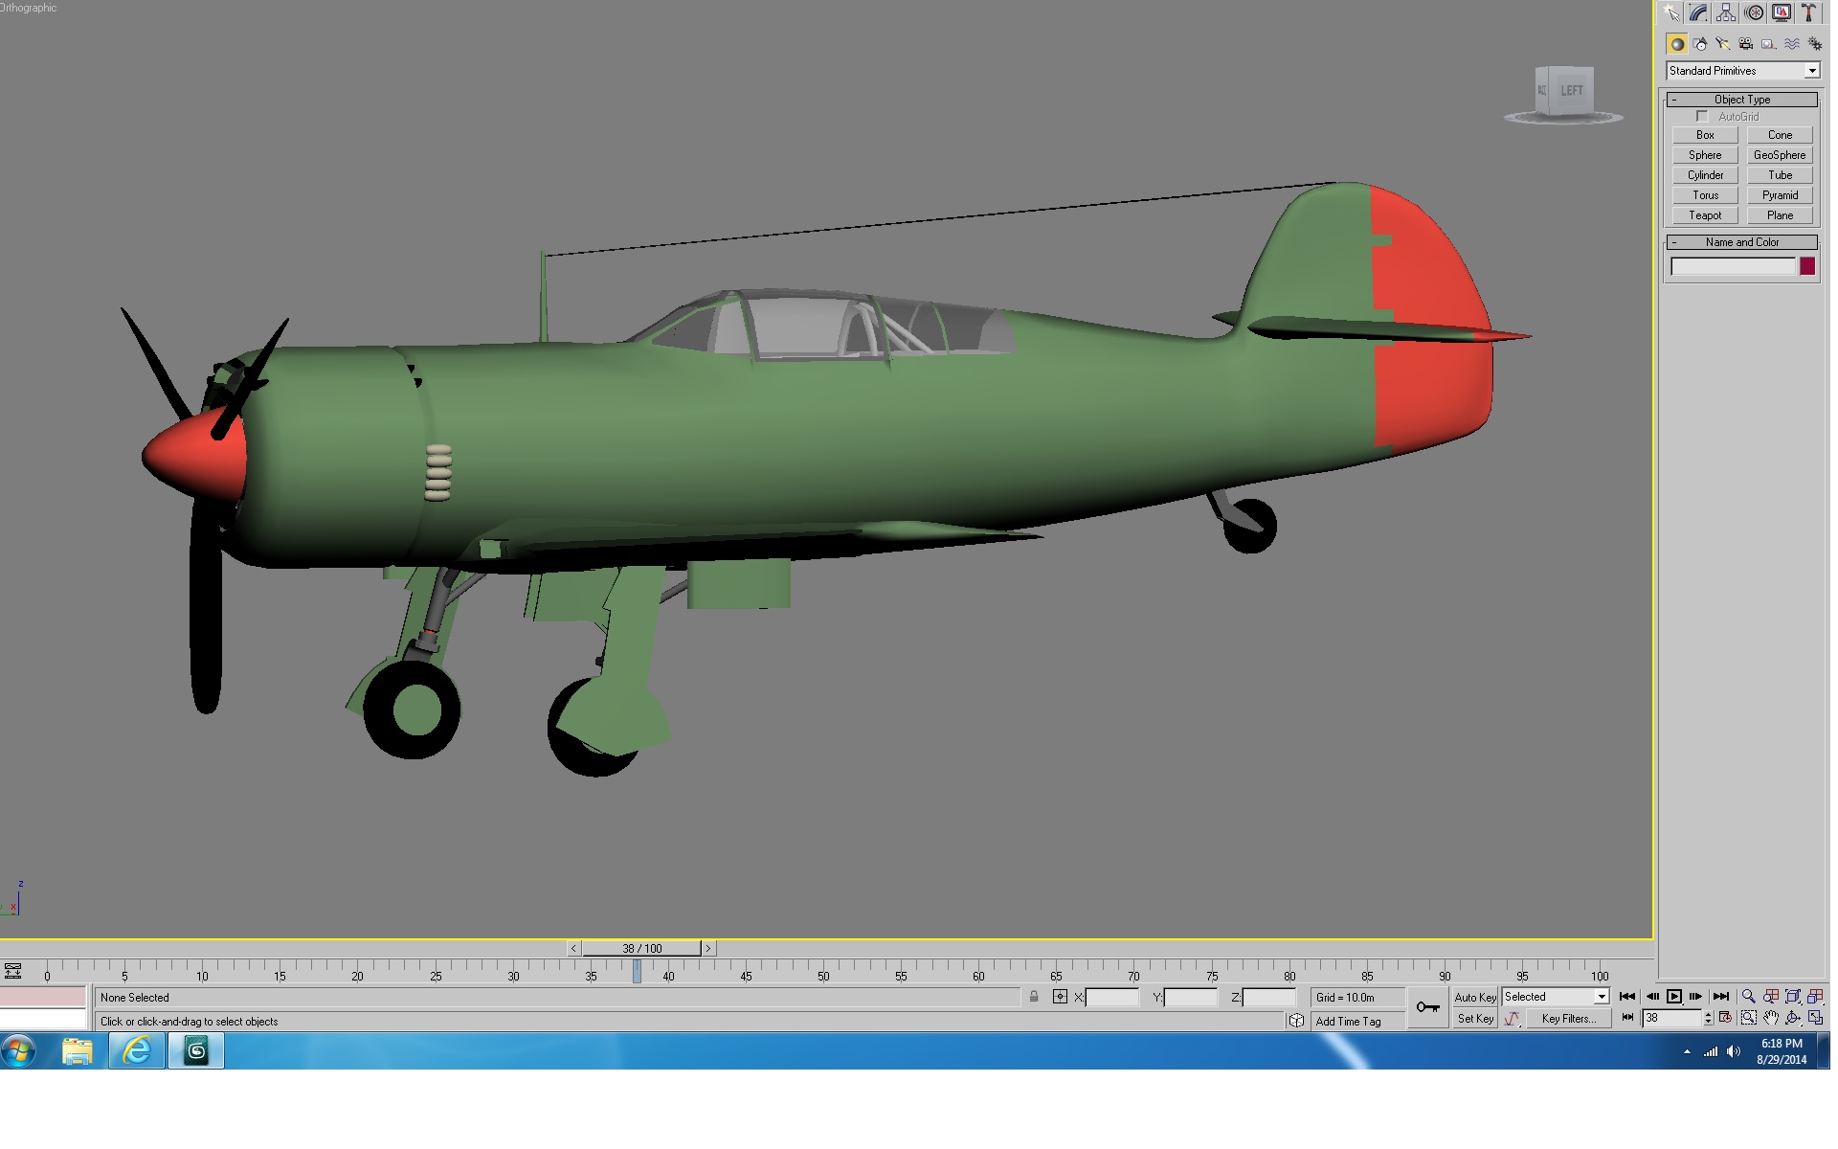The height and width of the screenshot is (1149, 1838).
Task: Play the animation
Action: pos(1673,997)
